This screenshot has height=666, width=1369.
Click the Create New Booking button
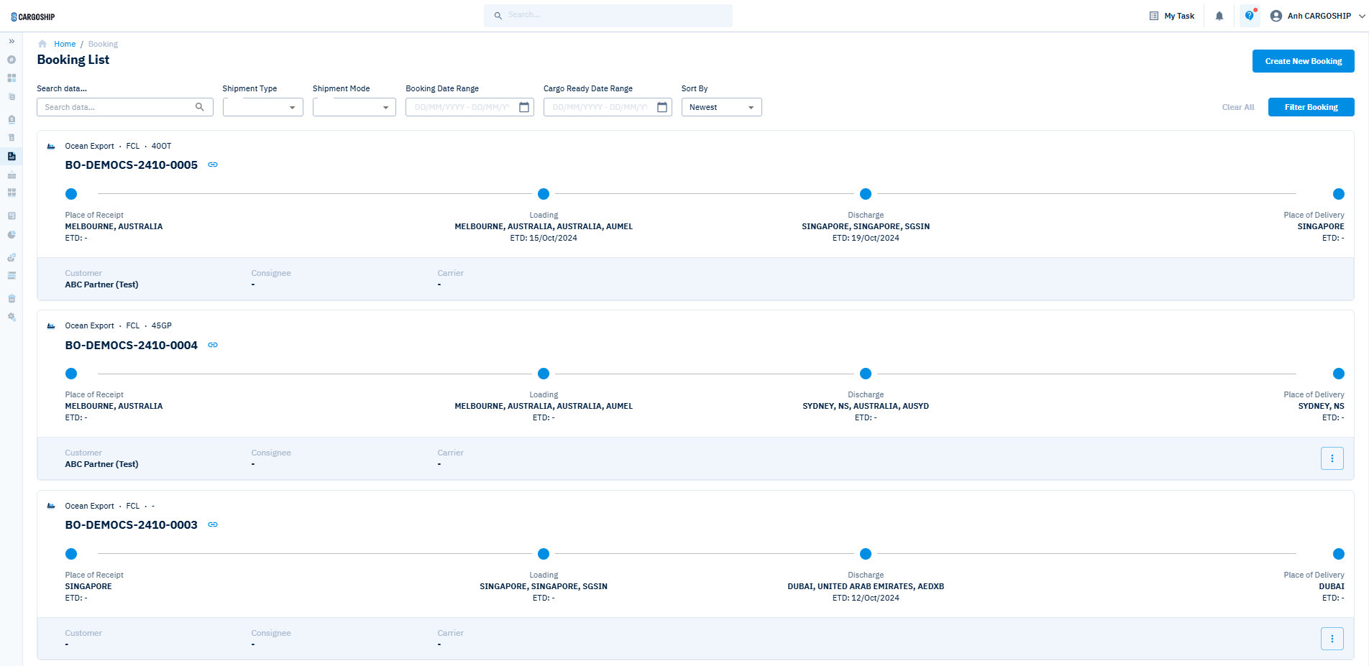point(1303,61)
